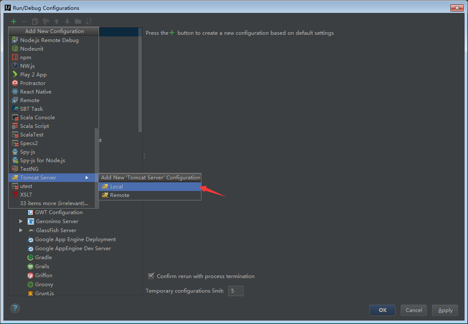This screenshot has width=468, height=324.
Task: Select Specs2 configuration type
Action: point(51,143)
